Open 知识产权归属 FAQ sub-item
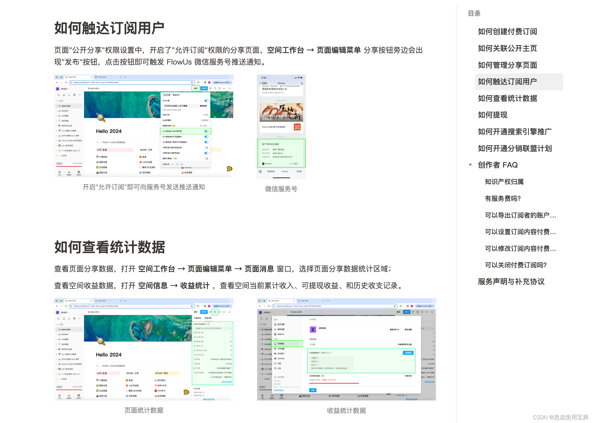This screenshot has width=593, height=423. (504, 182)
